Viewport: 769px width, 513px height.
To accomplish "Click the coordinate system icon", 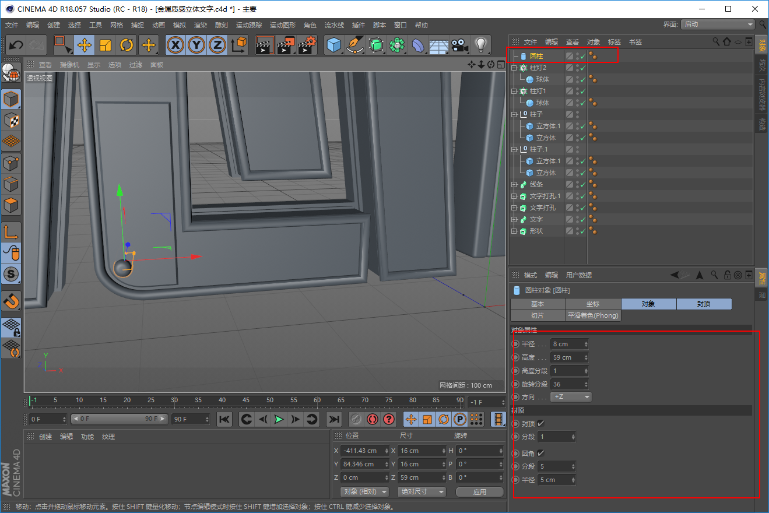I will coord(239,45).
